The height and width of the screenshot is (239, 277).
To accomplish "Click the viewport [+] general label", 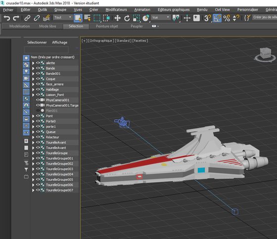I will click(85, 40).
